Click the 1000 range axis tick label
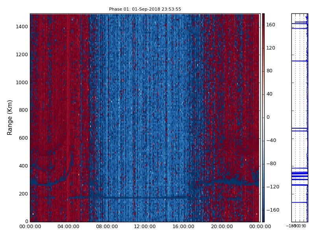This screenshot has height=236, width=315. pos(22,83)
